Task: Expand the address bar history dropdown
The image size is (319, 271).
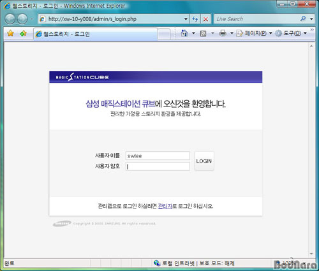Action: (x=186, y=19)
